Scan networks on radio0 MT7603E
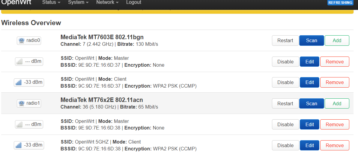 pos(312,41)
